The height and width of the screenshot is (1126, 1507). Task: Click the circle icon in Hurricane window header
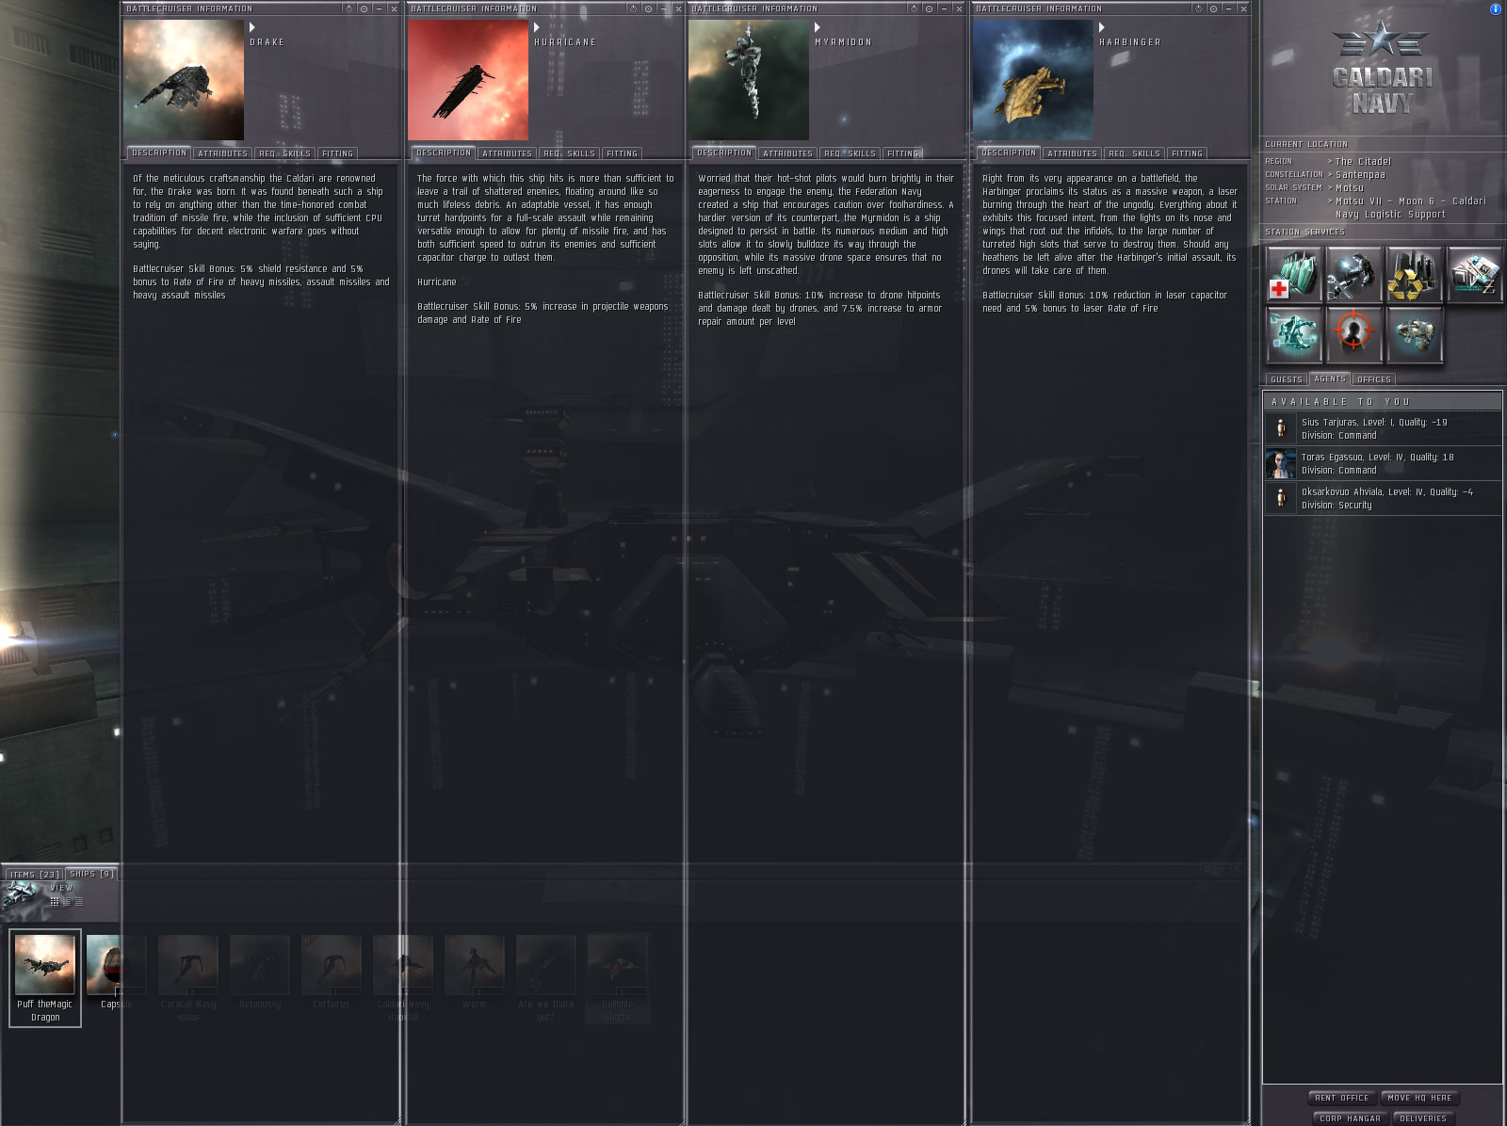[648, 8]
